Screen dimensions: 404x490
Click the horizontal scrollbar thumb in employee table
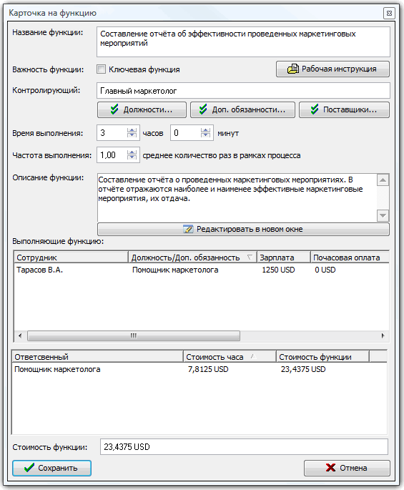134,336
